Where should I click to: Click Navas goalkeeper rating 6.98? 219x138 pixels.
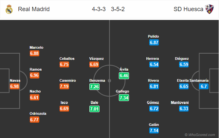(14, 86)
